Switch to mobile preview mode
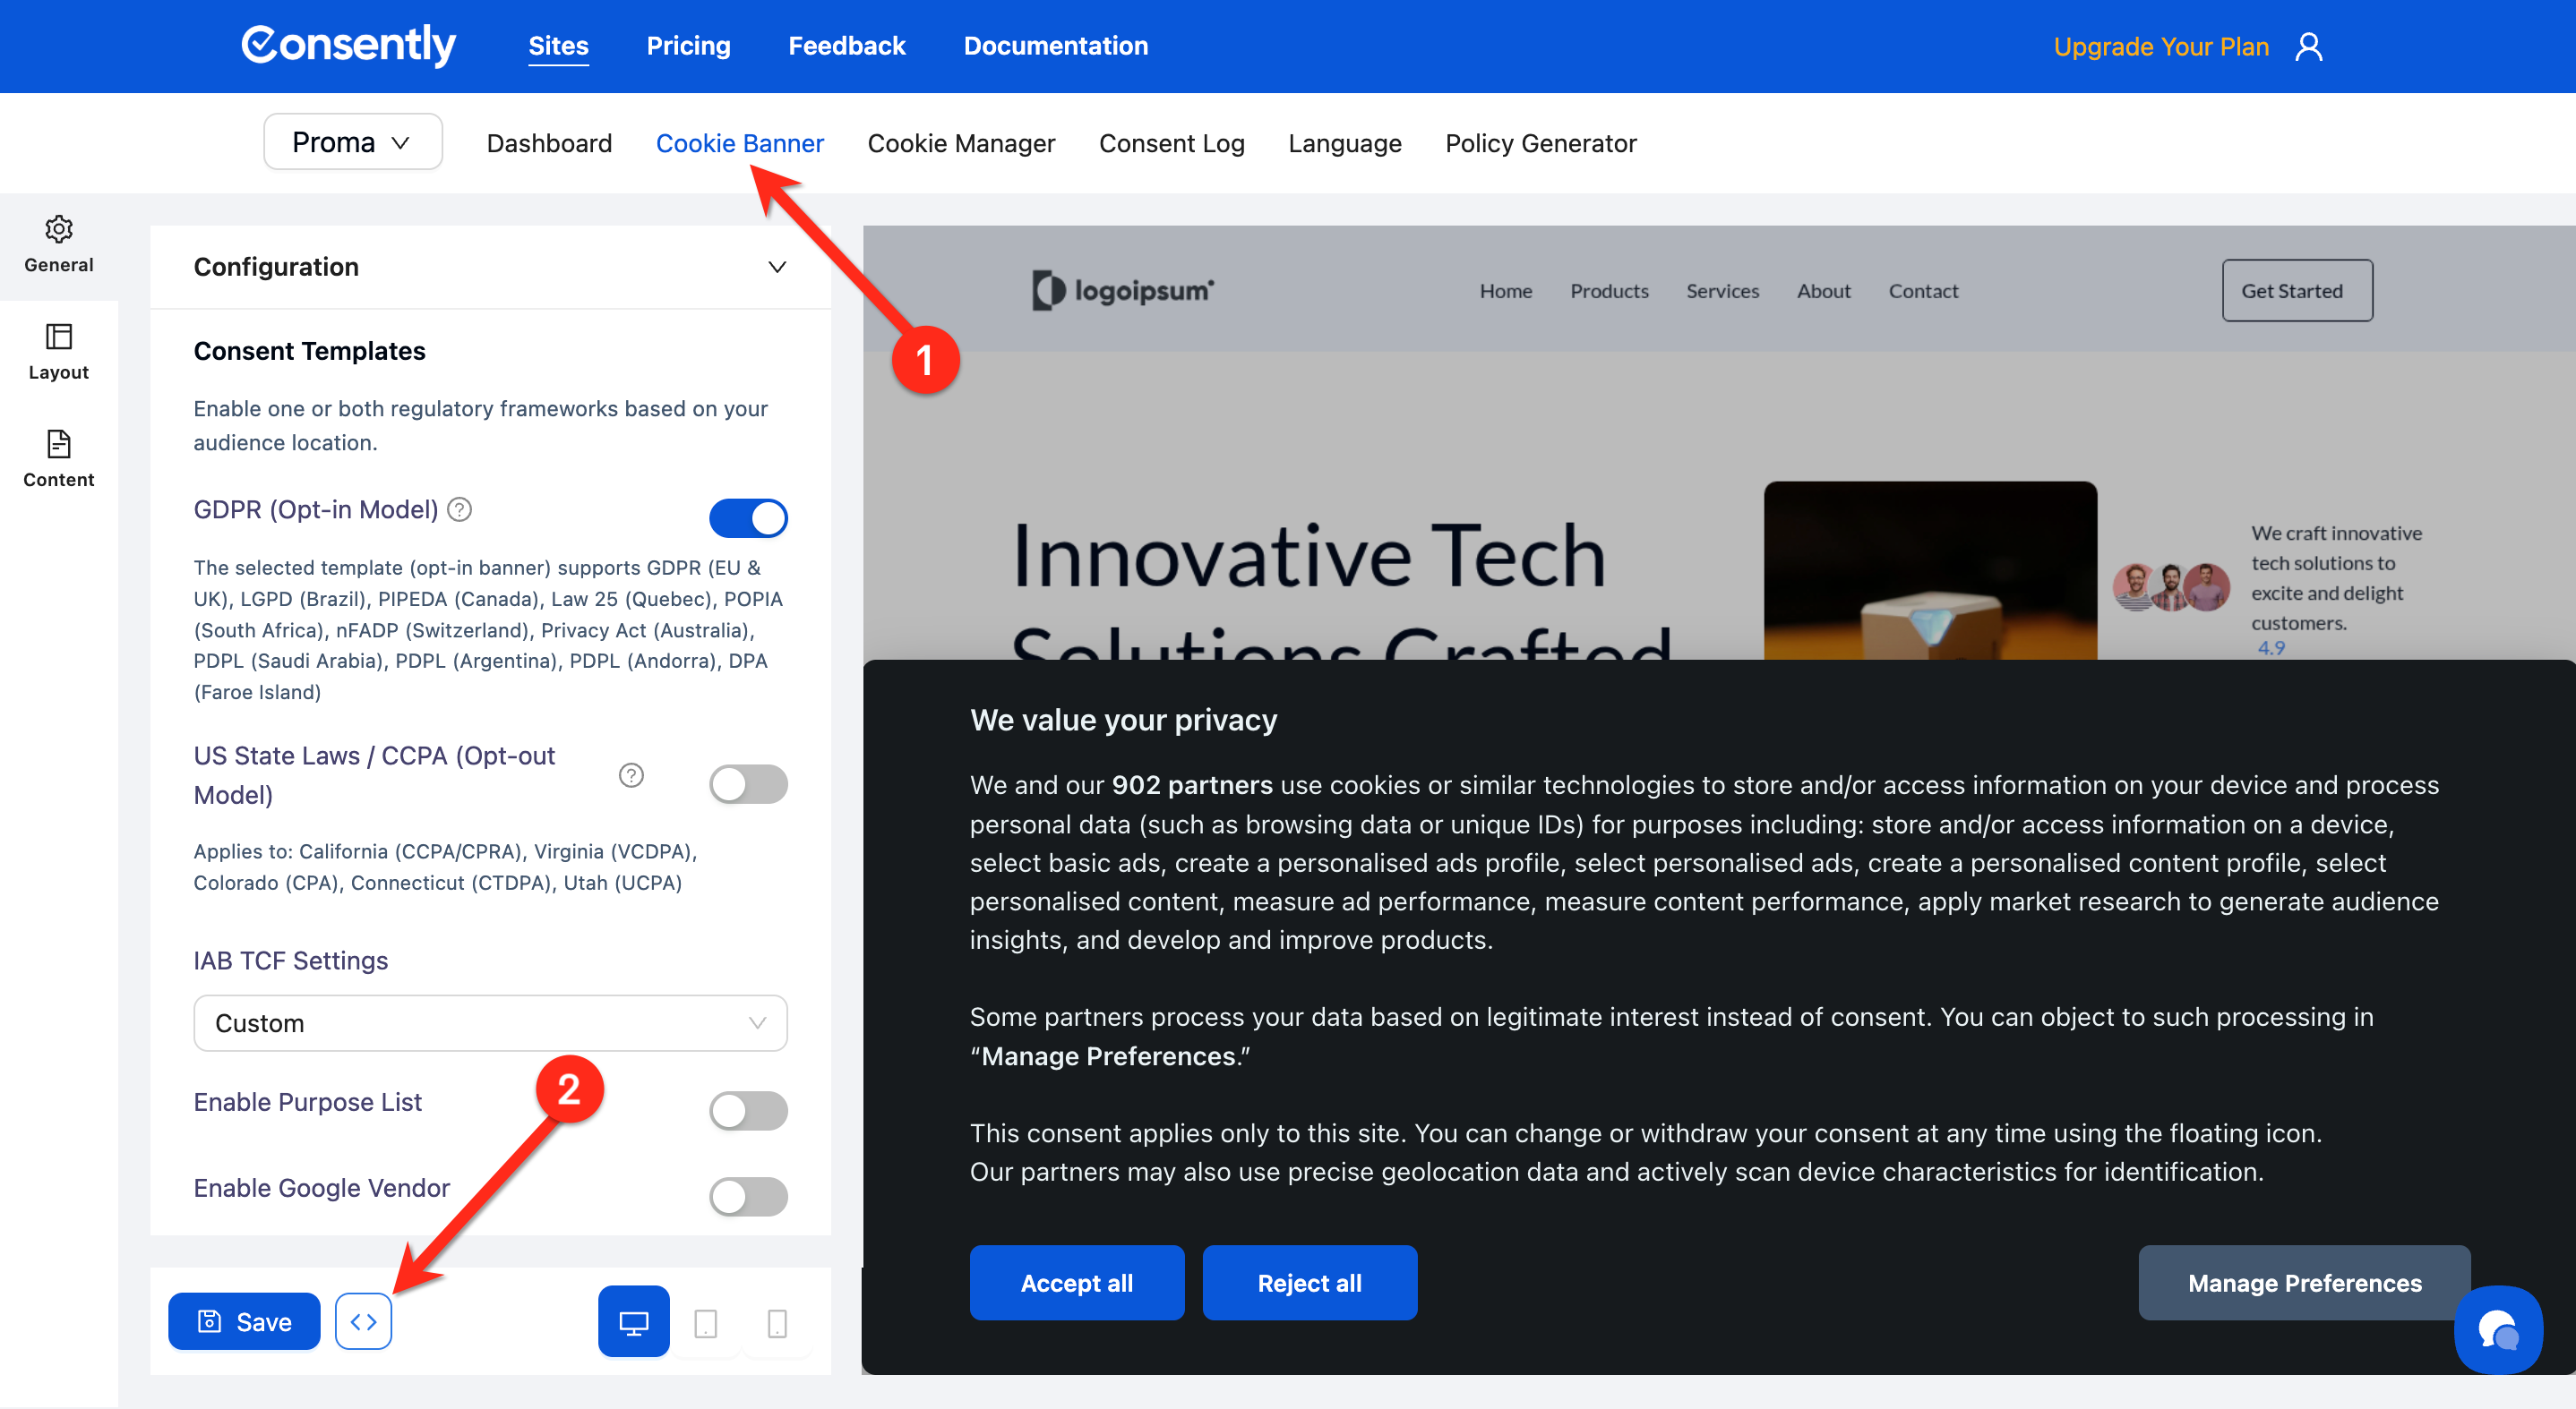 [777, 1323]
